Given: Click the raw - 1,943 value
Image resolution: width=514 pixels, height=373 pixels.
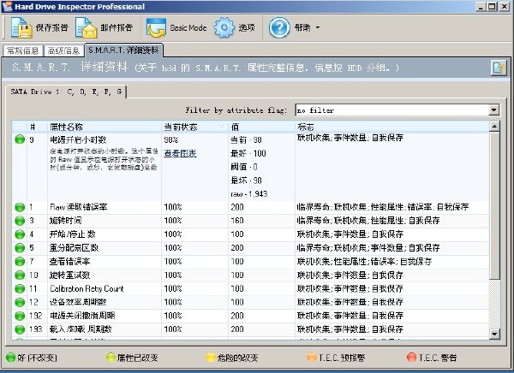Looking at the screenshot, I should coord(249,194).
